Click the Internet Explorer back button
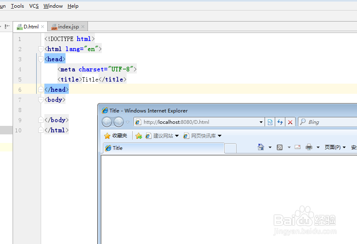 (107, 122)
